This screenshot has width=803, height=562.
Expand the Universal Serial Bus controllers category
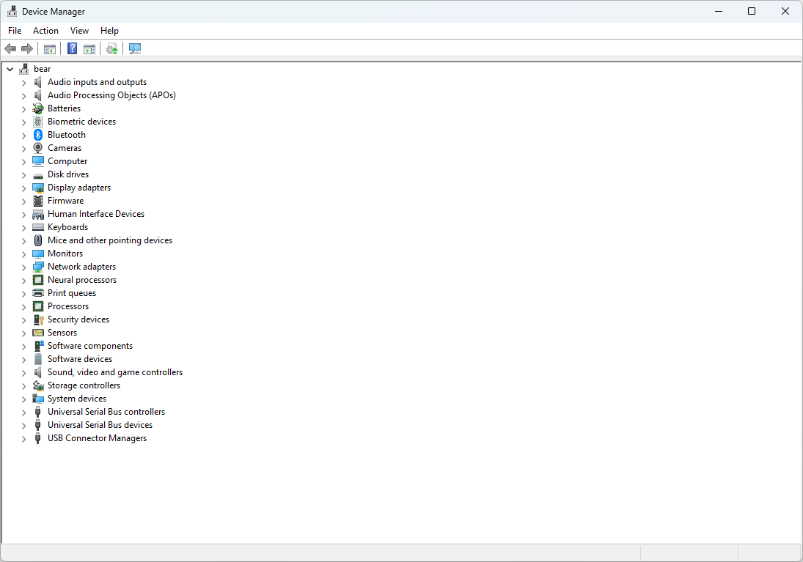coord(23,411)
